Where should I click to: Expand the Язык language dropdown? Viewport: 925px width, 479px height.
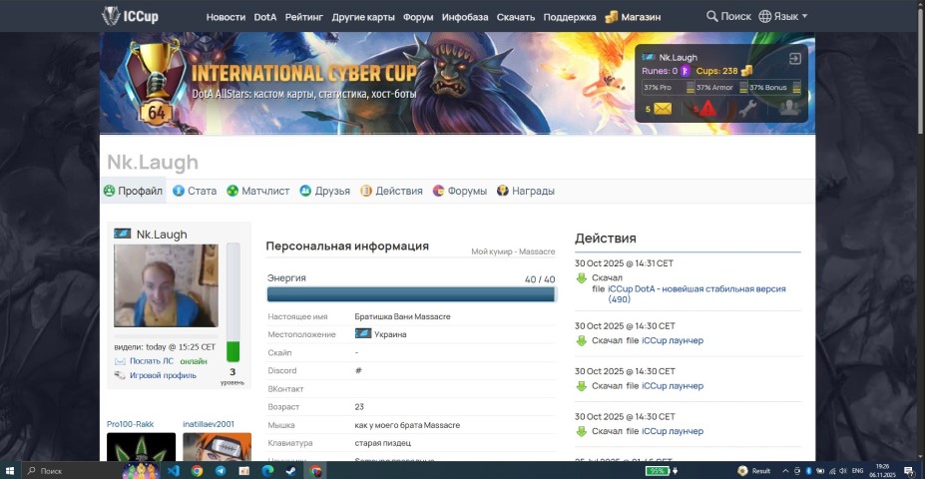(783, 17)
